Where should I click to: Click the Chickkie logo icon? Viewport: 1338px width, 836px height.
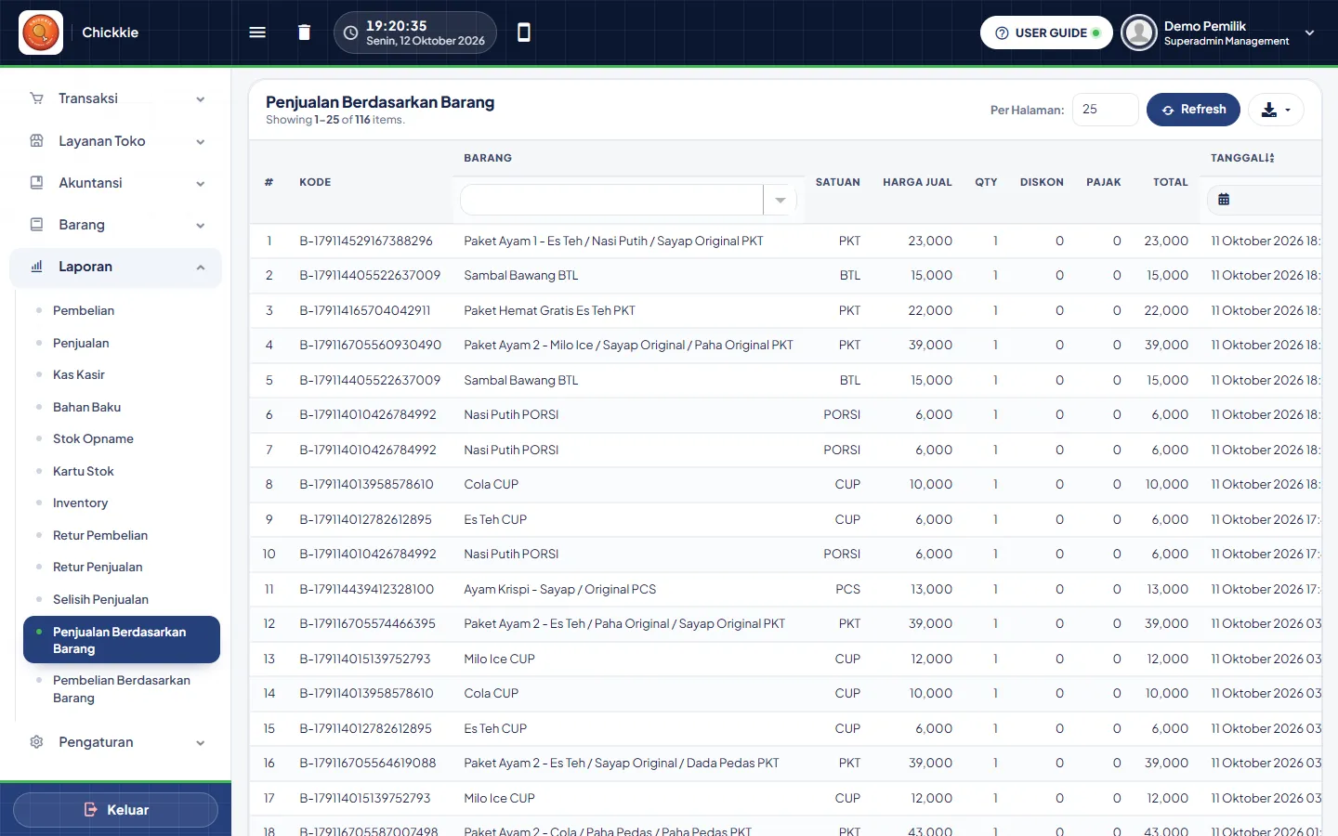[x=41, y=33]
